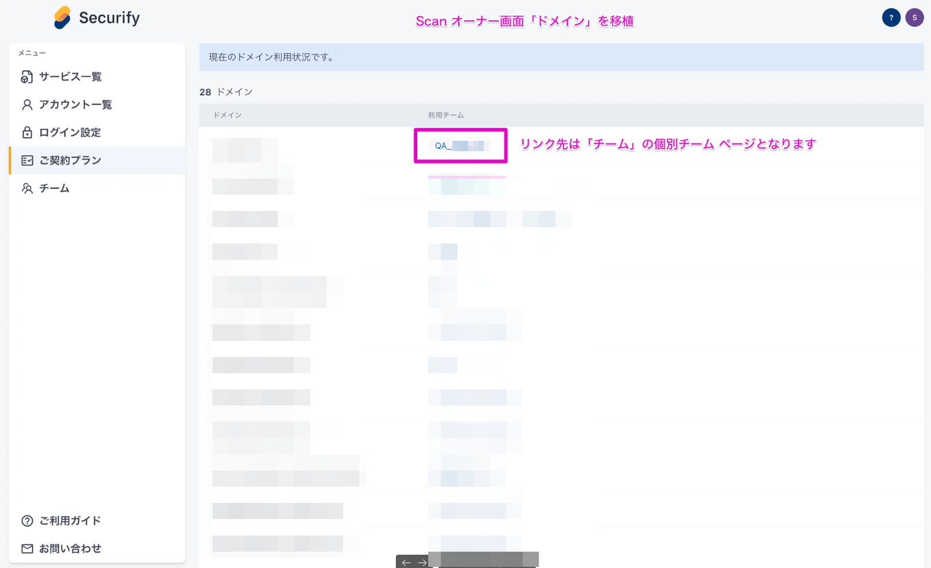Click the 現在のドメイン利用状況です notice
The width and height of the screenshot is (931, 568).
coord(561,57)
